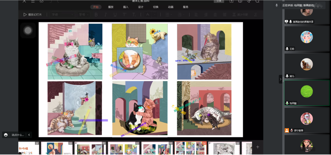Click the down chevron for more participants

pos(307,149)
